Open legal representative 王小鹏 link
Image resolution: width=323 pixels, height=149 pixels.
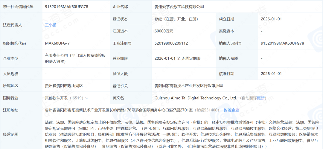51,25
